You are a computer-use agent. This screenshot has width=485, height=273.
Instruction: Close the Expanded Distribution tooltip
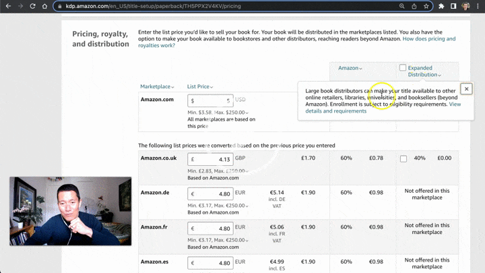pos(466,89)
